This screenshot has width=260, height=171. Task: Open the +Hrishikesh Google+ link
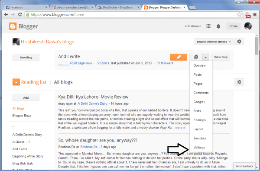click(193, 26)
